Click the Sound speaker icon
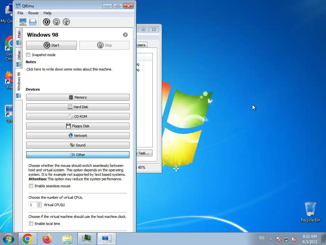326x245 pixels. (72, 145)
